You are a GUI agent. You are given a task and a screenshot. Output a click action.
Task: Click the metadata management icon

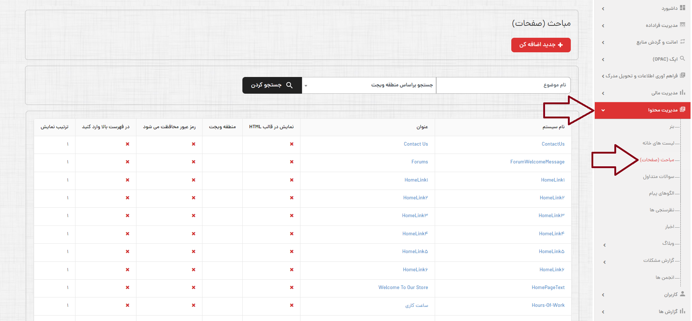(x=683, y=25)
